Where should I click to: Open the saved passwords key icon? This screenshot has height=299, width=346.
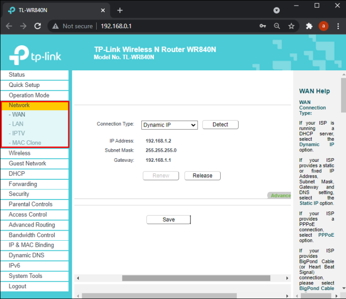tap(263, 26)
